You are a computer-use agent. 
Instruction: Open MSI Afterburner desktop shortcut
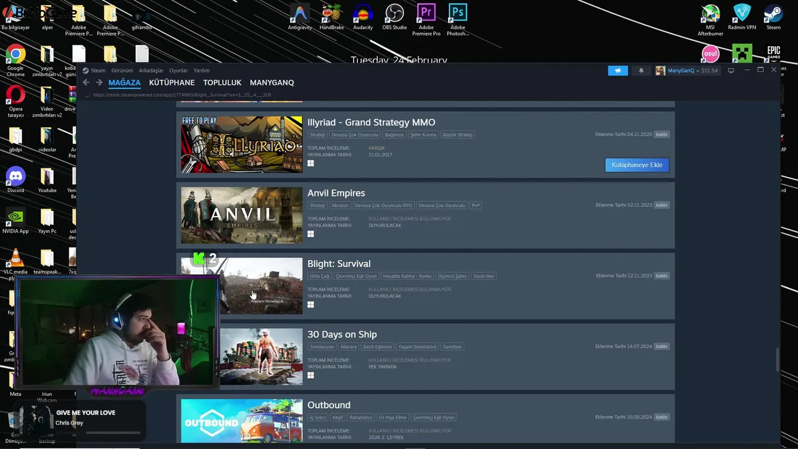tap(710, 19)
